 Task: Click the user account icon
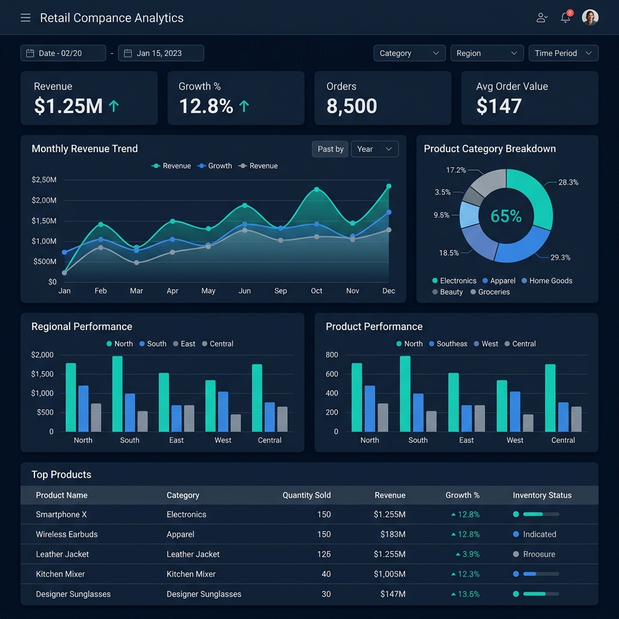click(x=542, y=18)
